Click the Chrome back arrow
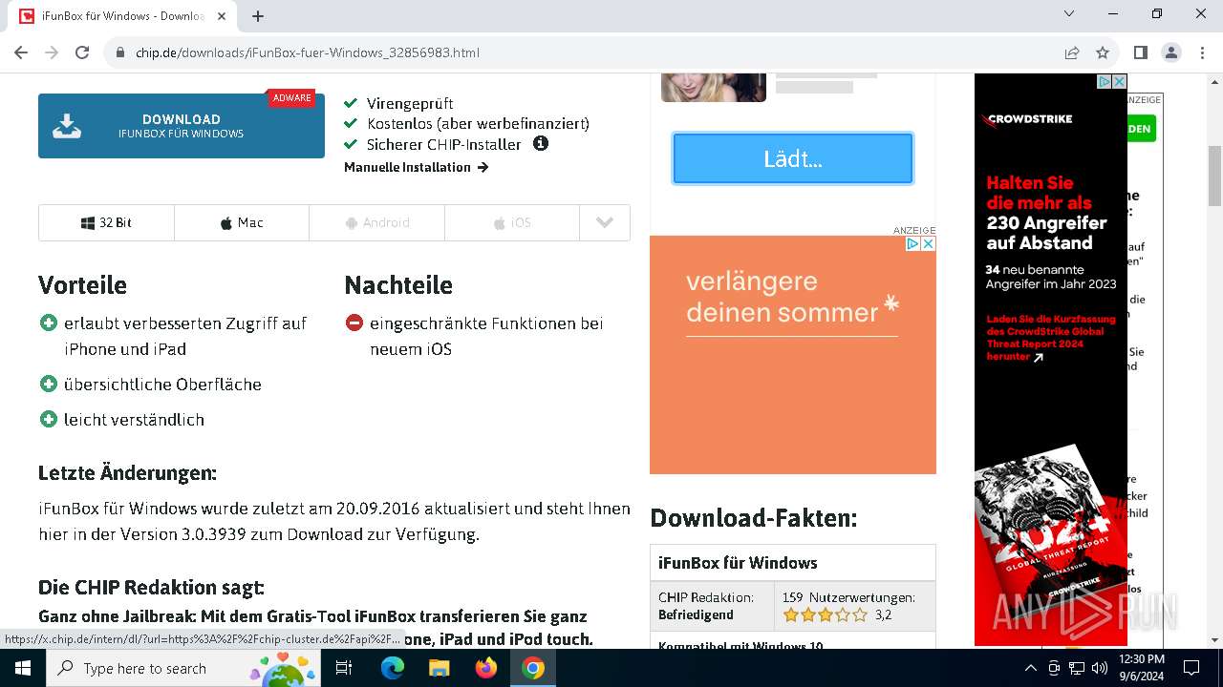 21,52
